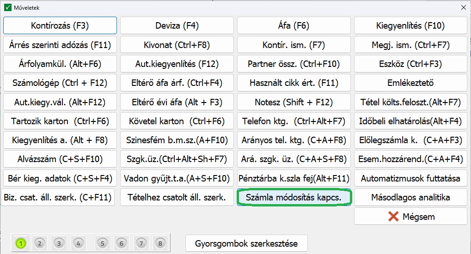Click the Műveletek window title icon
Viewport: 471px width, 254px height.
pyautogui.click(x=7, y=7)
